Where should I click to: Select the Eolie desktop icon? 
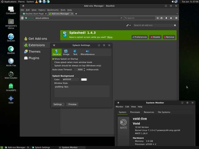click(11, 100)
